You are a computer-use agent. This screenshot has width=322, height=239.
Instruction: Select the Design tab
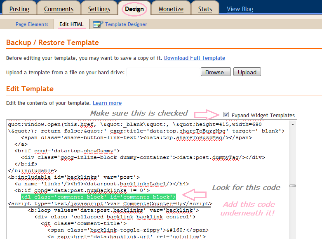click(134, 9)
